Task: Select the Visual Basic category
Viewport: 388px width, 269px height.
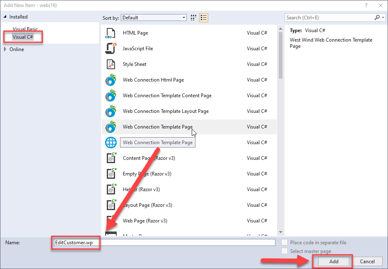Action: tap(25, 29)
